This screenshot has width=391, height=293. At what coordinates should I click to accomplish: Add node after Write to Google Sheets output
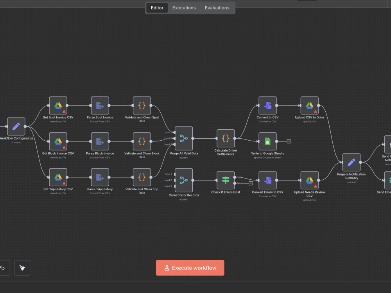289,141
